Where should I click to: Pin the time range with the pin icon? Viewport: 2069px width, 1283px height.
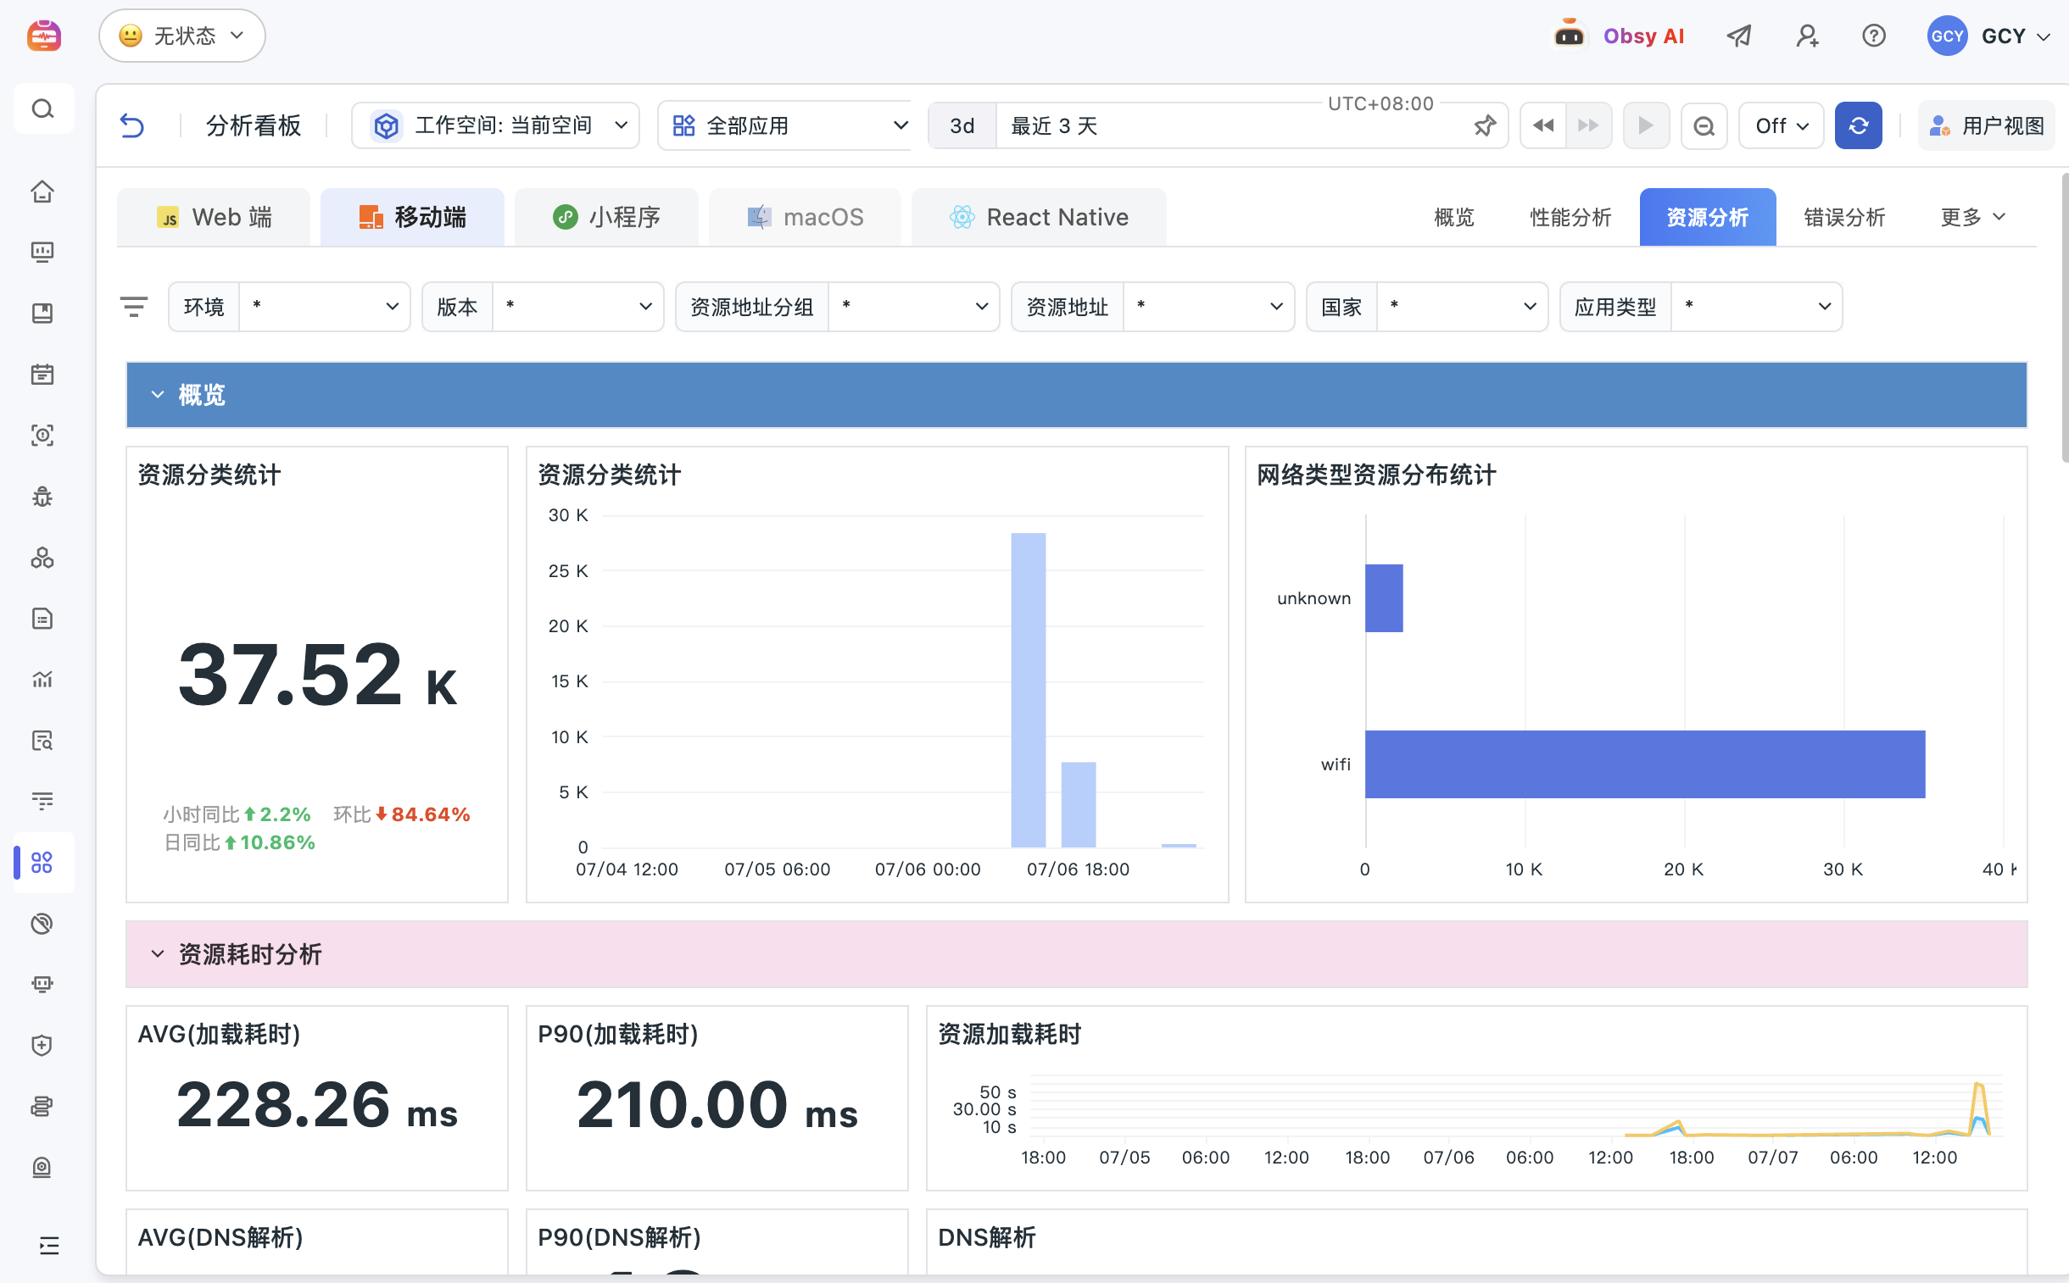click(x=1484, y=125)
